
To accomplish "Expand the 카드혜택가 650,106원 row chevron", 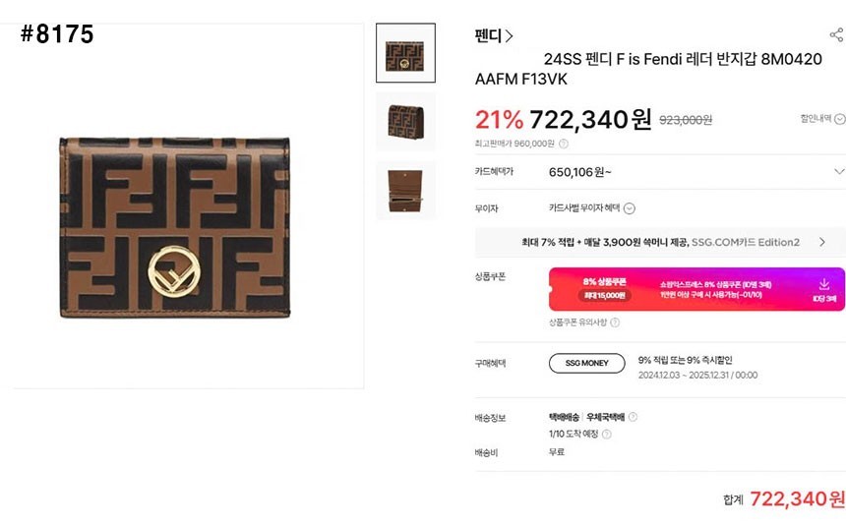I will point(838,171).
